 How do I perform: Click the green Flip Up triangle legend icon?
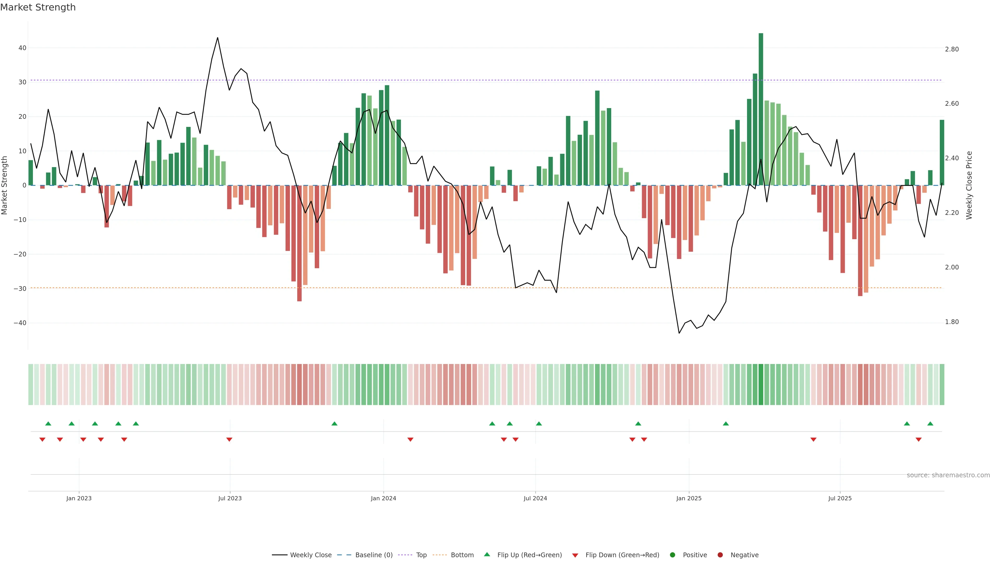point(487,555)
